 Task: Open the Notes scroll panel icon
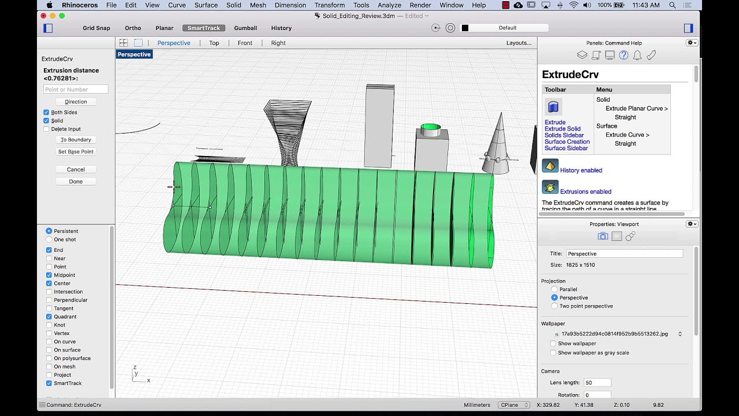pyautogui.click(x=596, y=55)
